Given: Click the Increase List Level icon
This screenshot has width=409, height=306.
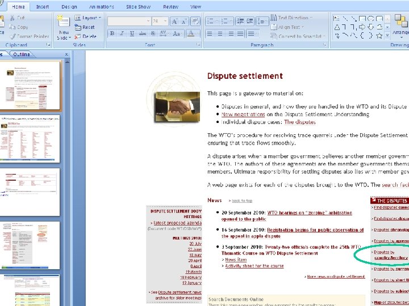Looking at the screenshot, I should 249,21.
